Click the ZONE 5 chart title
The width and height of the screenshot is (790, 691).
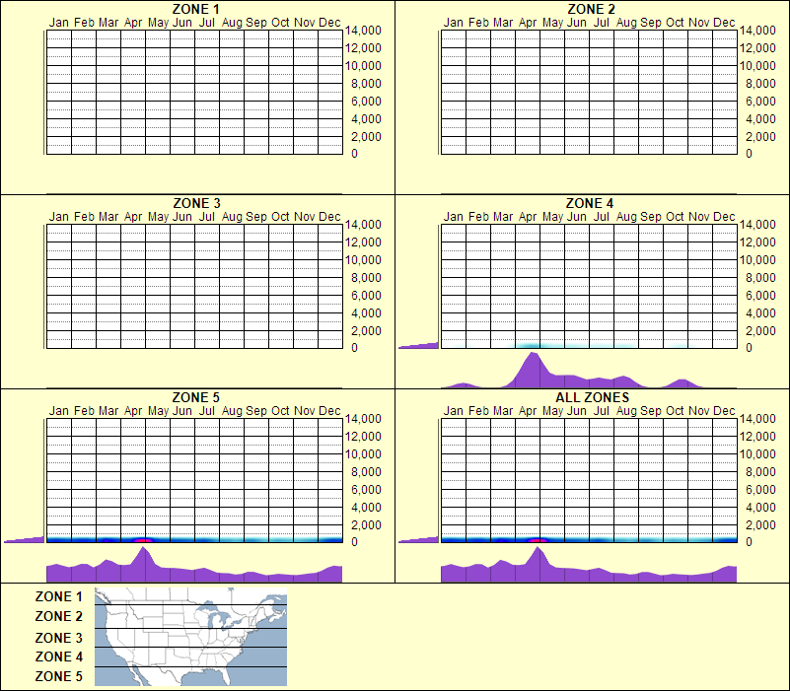coord(196,397)
